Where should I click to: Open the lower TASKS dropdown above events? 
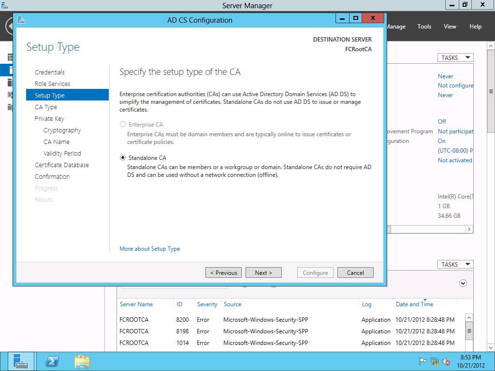tap(455, 264)
